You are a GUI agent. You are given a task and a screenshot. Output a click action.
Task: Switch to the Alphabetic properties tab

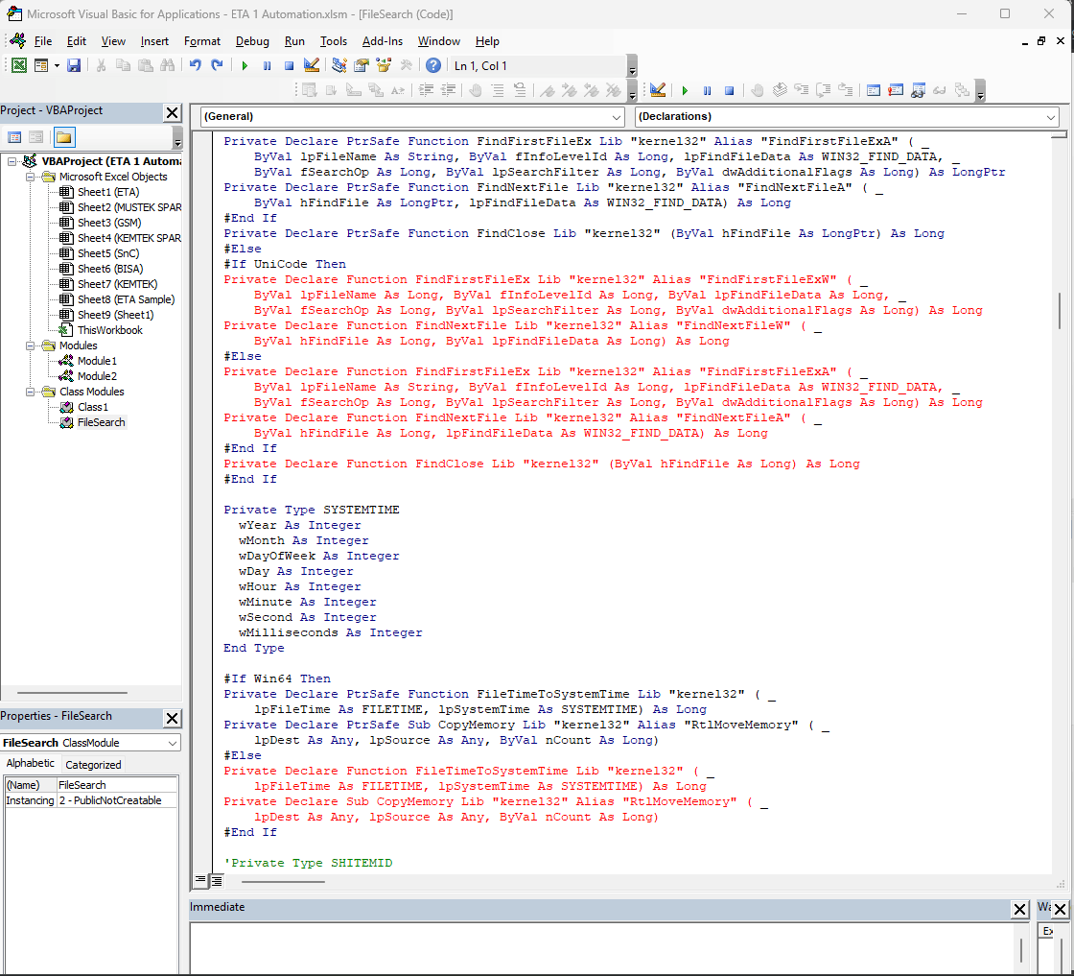click(30, 764)
